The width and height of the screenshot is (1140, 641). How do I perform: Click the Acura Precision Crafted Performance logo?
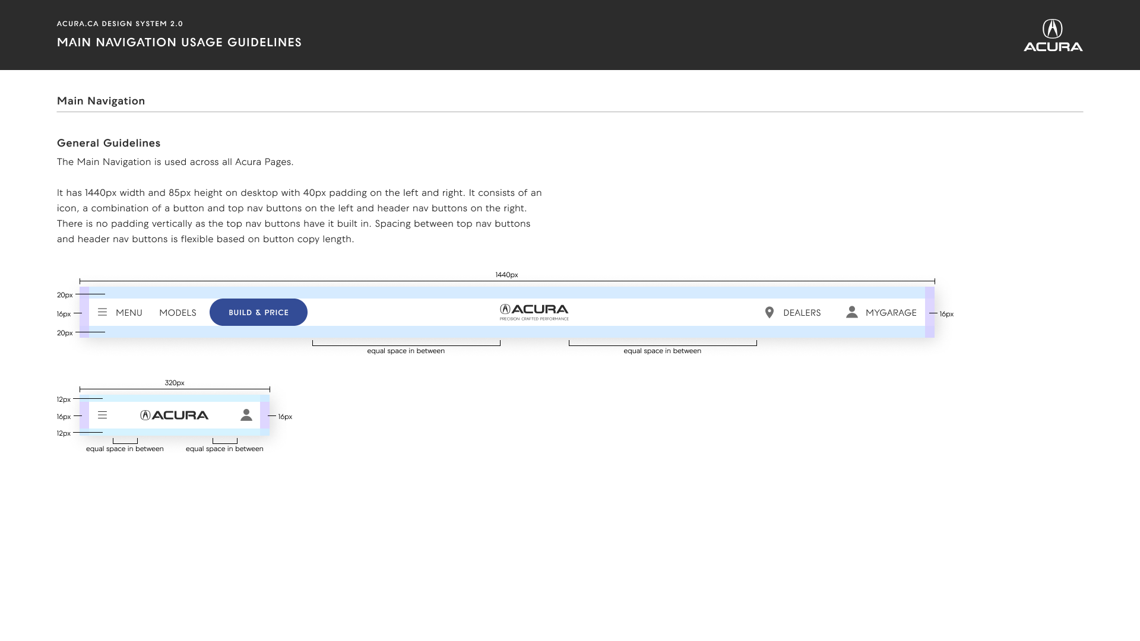click(x=534, y=312)
